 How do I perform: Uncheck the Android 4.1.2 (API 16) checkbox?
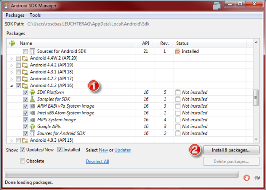click(x=18, y=86)
